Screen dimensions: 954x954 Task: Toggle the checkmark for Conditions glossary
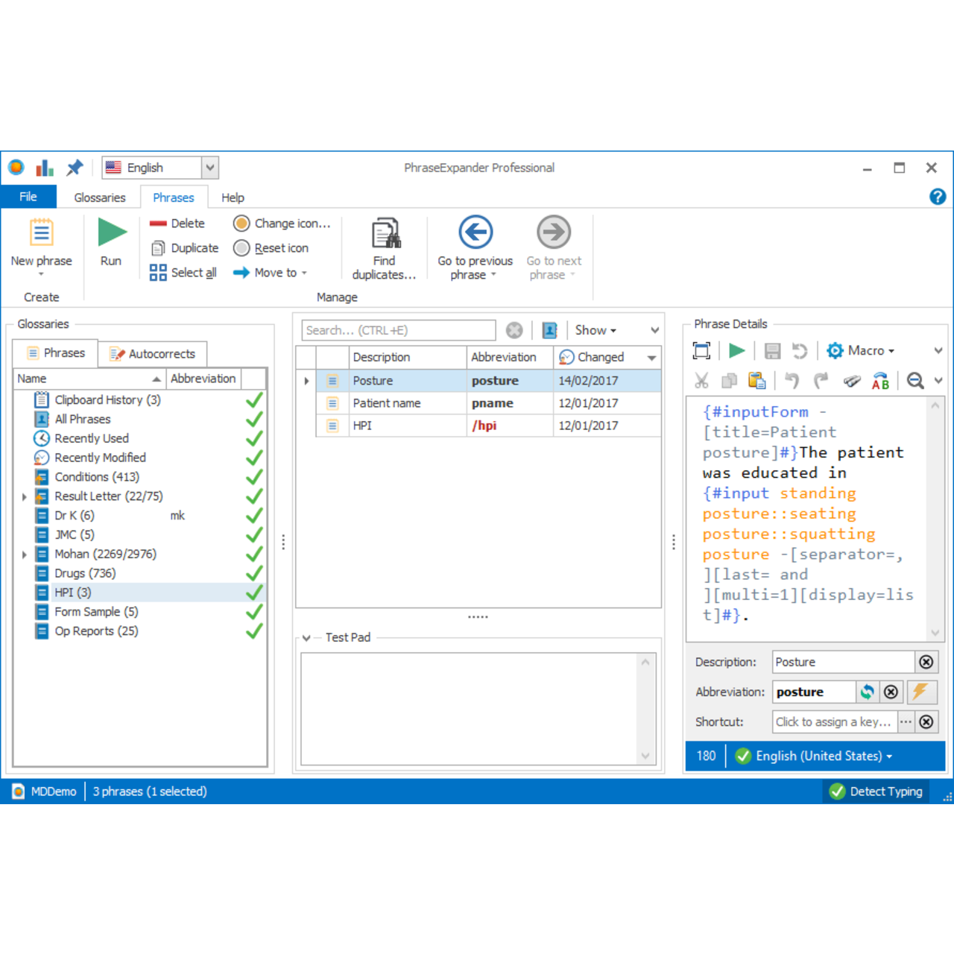[254, 477]
